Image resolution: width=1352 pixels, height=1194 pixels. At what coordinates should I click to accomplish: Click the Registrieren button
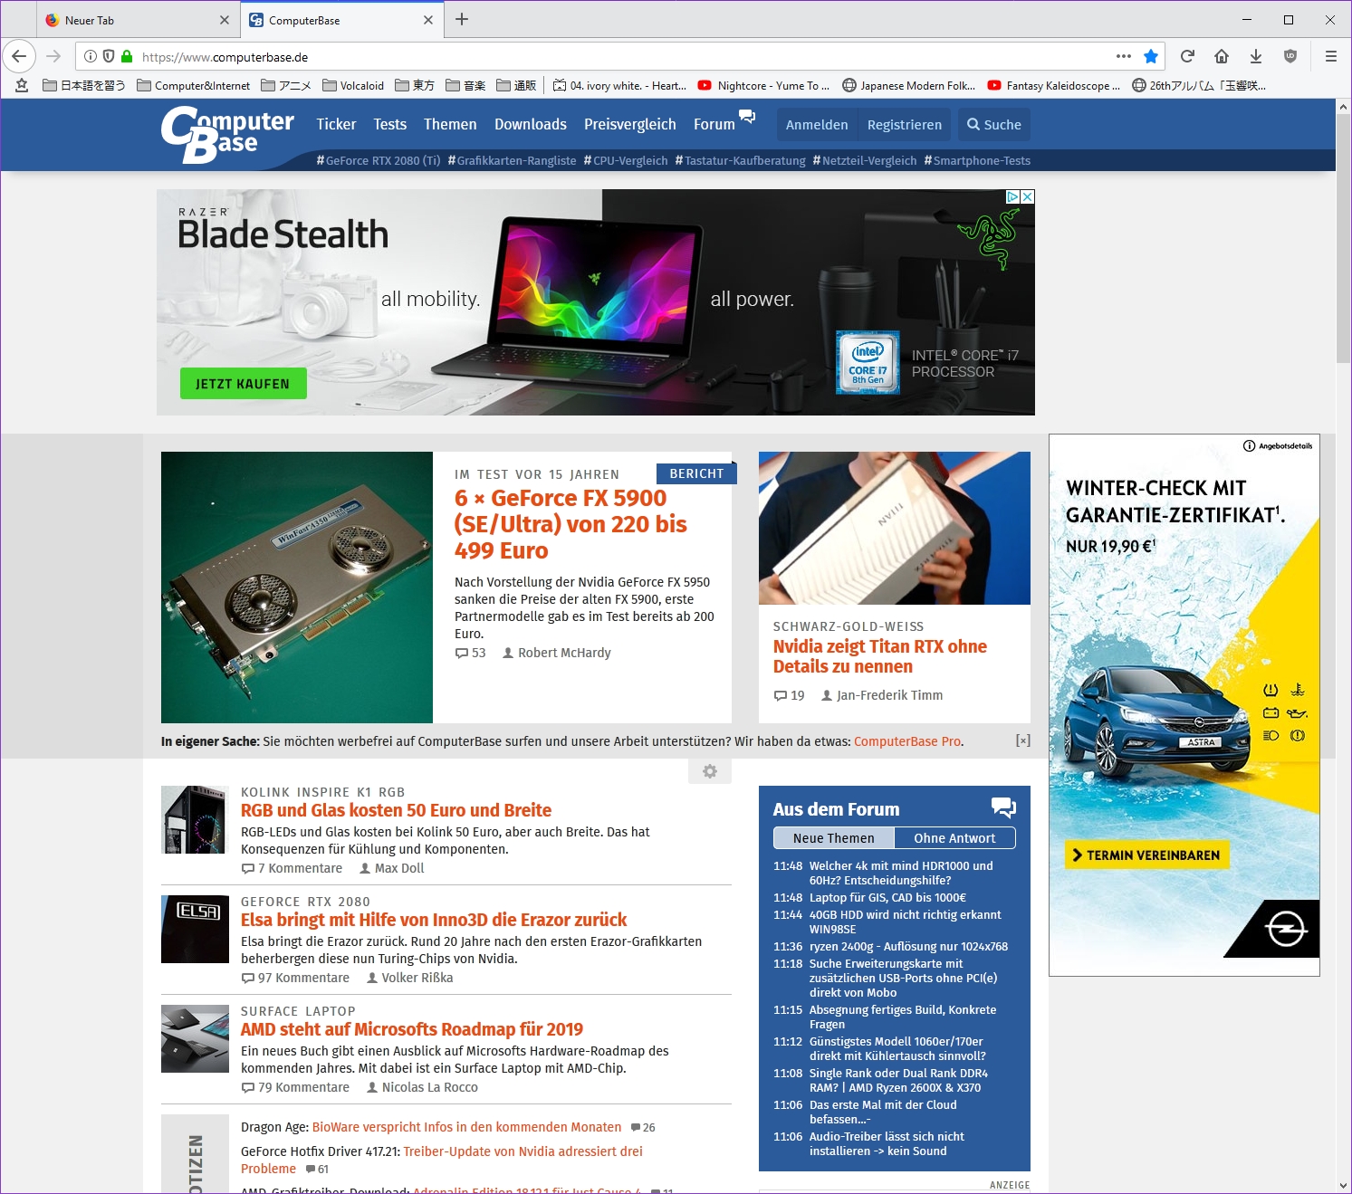tap(905, 125)
